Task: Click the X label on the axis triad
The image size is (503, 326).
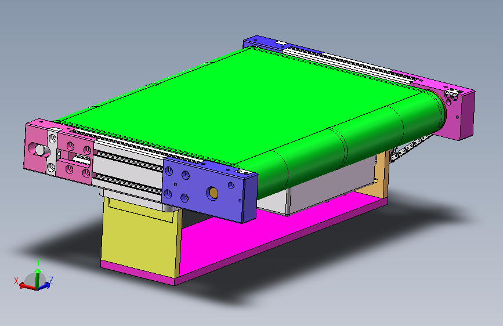Action: point(16,281)
